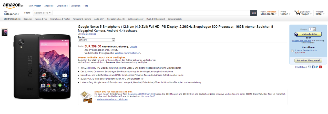Image resolution: width=328 pixels, height=114 pixels.
Task: Click the Jetzt vorbestellen button
Action: (x=308, y=34)
